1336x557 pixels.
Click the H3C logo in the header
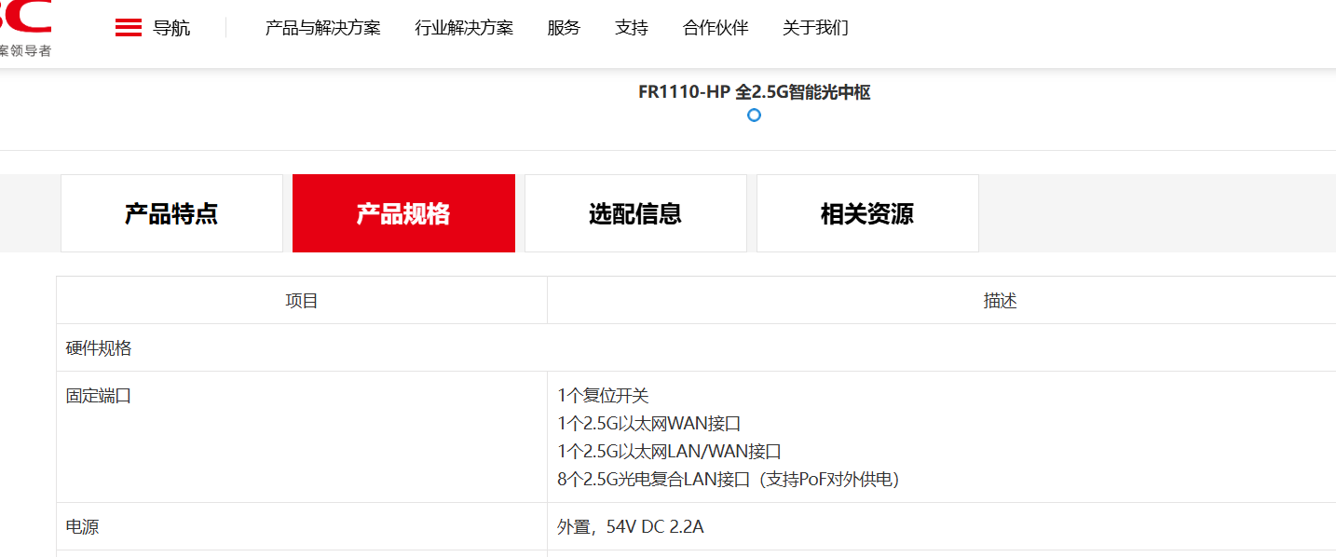point(25,28)
